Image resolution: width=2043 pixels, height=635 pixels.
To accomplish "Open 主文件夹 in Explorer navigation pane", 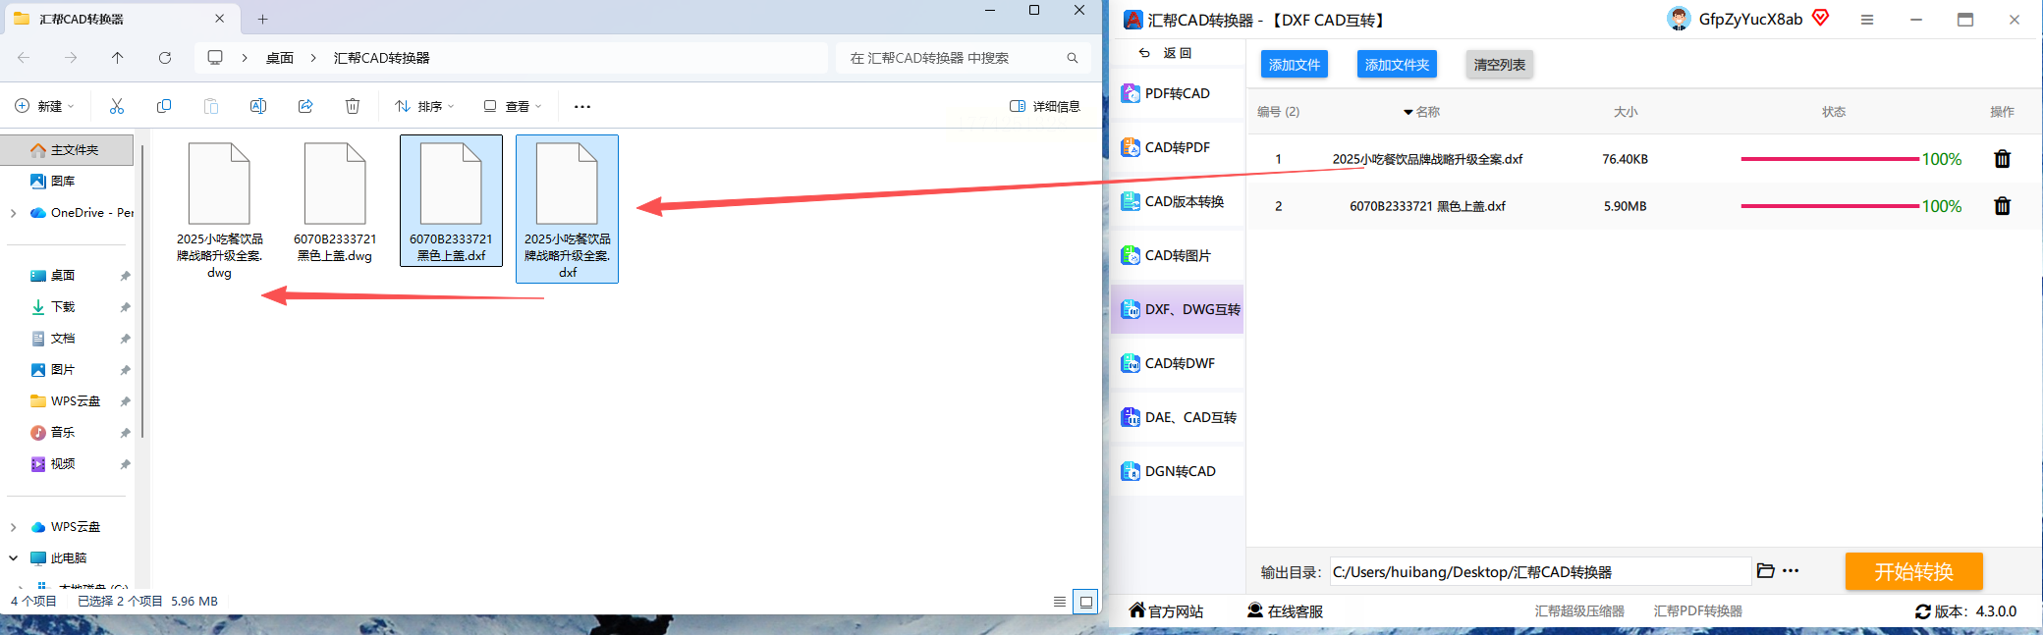I will [68, 150].
